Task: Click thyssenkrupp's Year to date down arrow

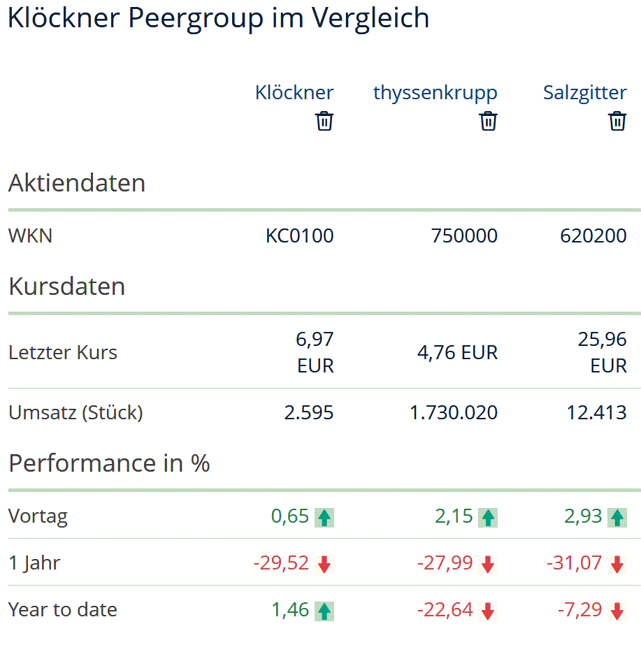Action: 488,611
